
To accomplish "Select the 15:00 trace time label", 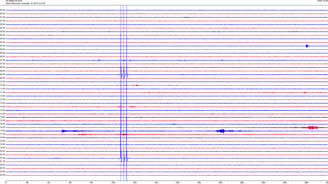I will pyautogui.click(x=2, y=117).
